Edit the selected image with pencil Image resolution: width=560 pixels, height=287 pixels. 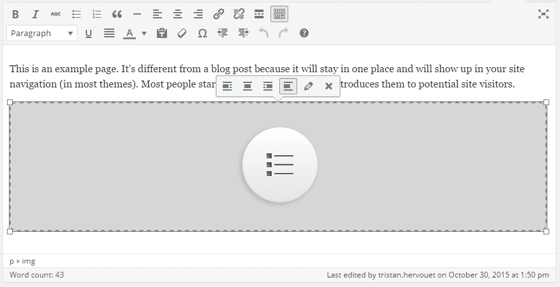point(309,86)
